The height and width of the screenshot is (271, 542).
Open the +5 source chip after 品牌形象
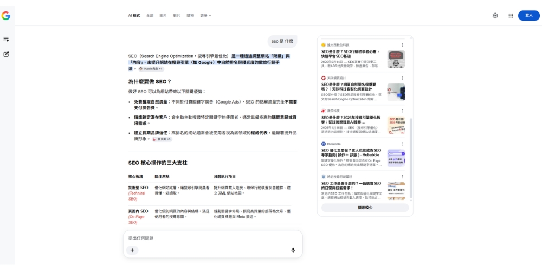(162, 139)
